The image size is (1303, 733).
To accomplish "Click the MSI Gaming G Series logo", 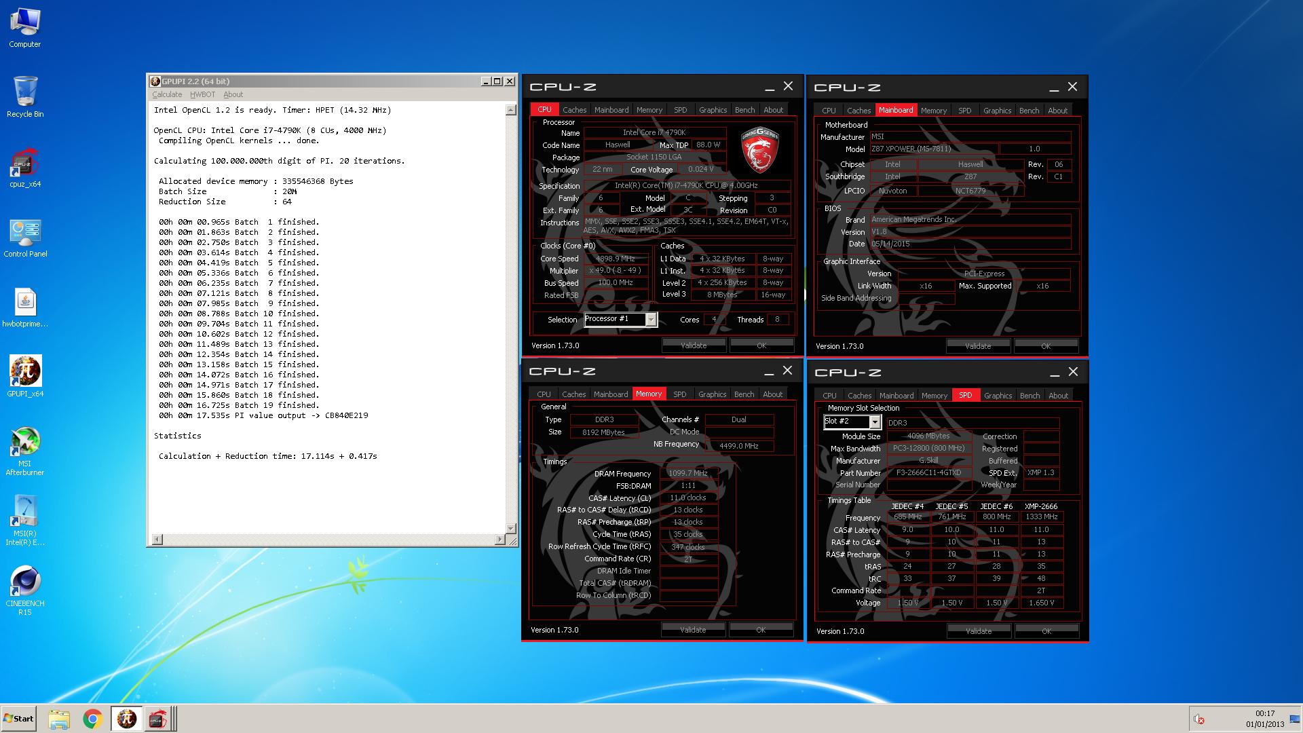I will coord(759,149).
